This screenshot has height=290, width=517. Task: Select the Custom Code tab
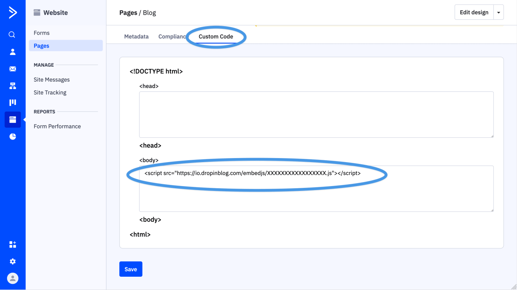tap(216, 36)
